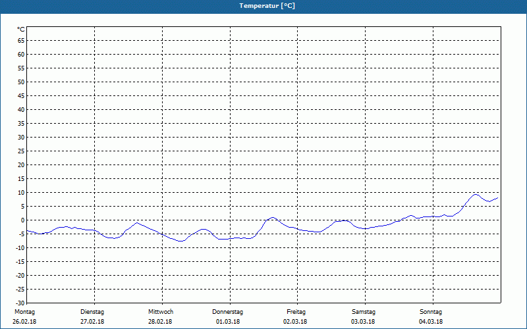Viewport: 527px width, 329px height.
Task: Click the curve's lowest dip on Wednesday
Action: coord(180,241)
